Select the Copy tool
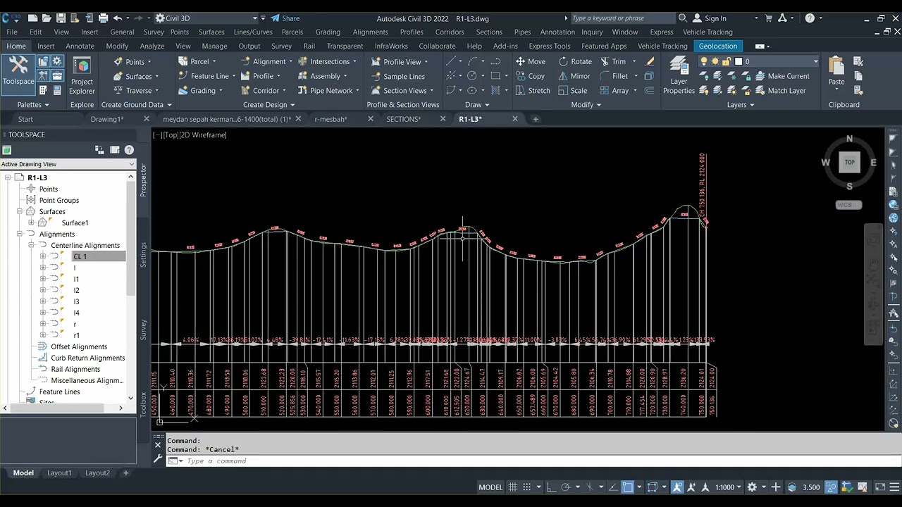Viewport: 902px width, 507px height. coord(531,76)
